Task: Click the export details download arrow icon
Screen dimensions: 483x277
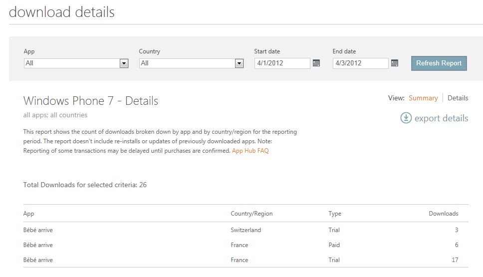Action: 406,118
